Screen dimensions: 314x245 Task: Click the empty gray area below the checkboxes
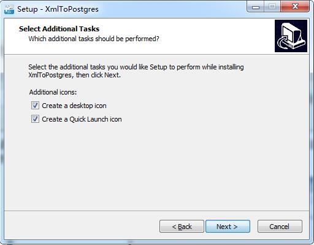156,166
